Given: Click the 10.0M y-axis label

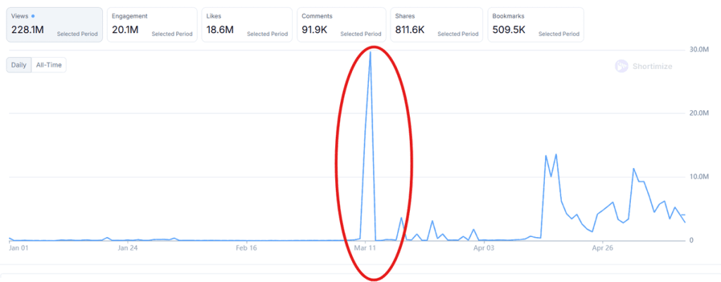Looking at the screenshot, I should 700,177.
